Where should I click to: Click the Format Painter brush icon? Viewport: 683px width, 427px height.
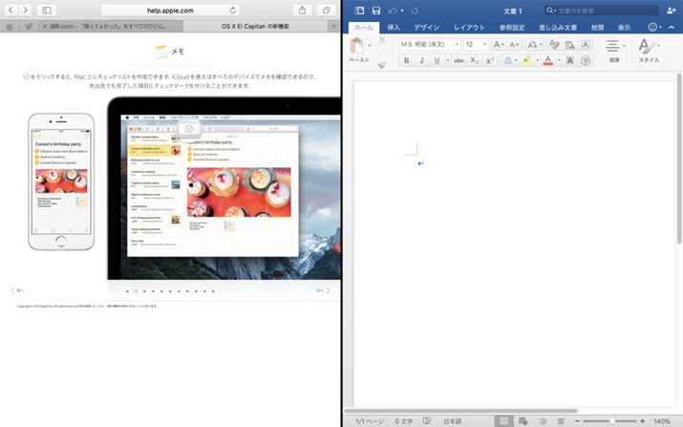(382, 65)
